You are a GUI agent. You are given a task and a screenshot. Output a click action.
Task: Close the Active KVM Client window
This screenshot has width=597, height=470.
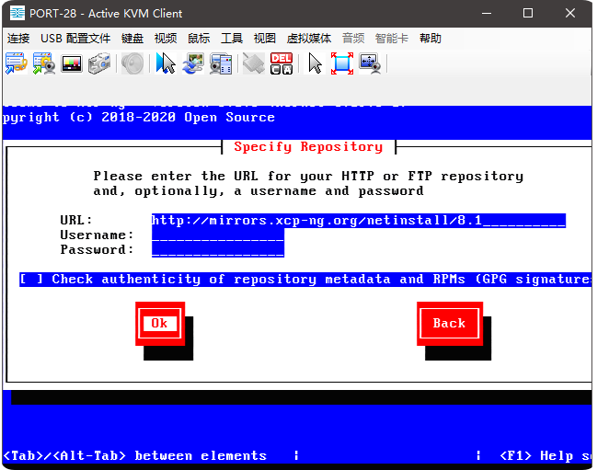point(570,13)
